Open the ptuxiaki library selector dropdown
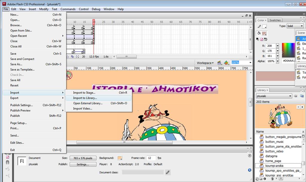 (x=274, y=96)
